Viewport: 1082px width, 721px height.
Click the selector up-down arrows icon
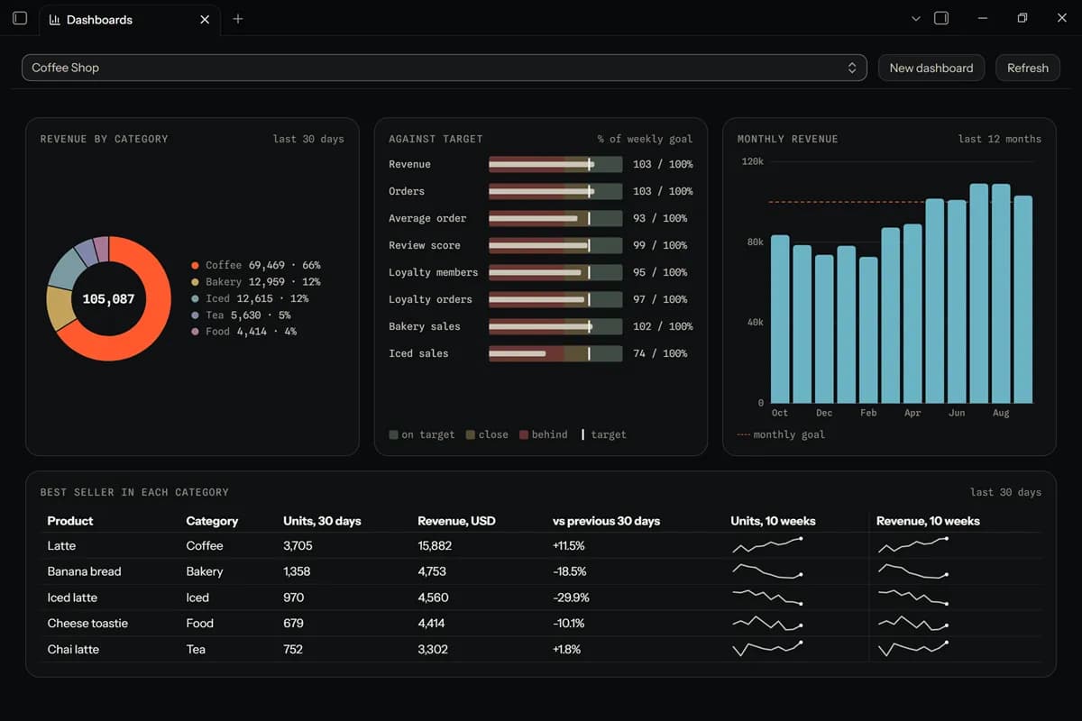[x=852, y=68]
